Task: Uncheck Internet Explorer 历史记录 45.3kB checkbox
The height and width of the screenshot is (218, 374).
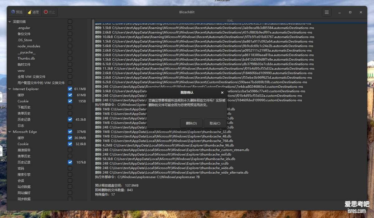Action: pyautogui.click(x=70, y=119)
